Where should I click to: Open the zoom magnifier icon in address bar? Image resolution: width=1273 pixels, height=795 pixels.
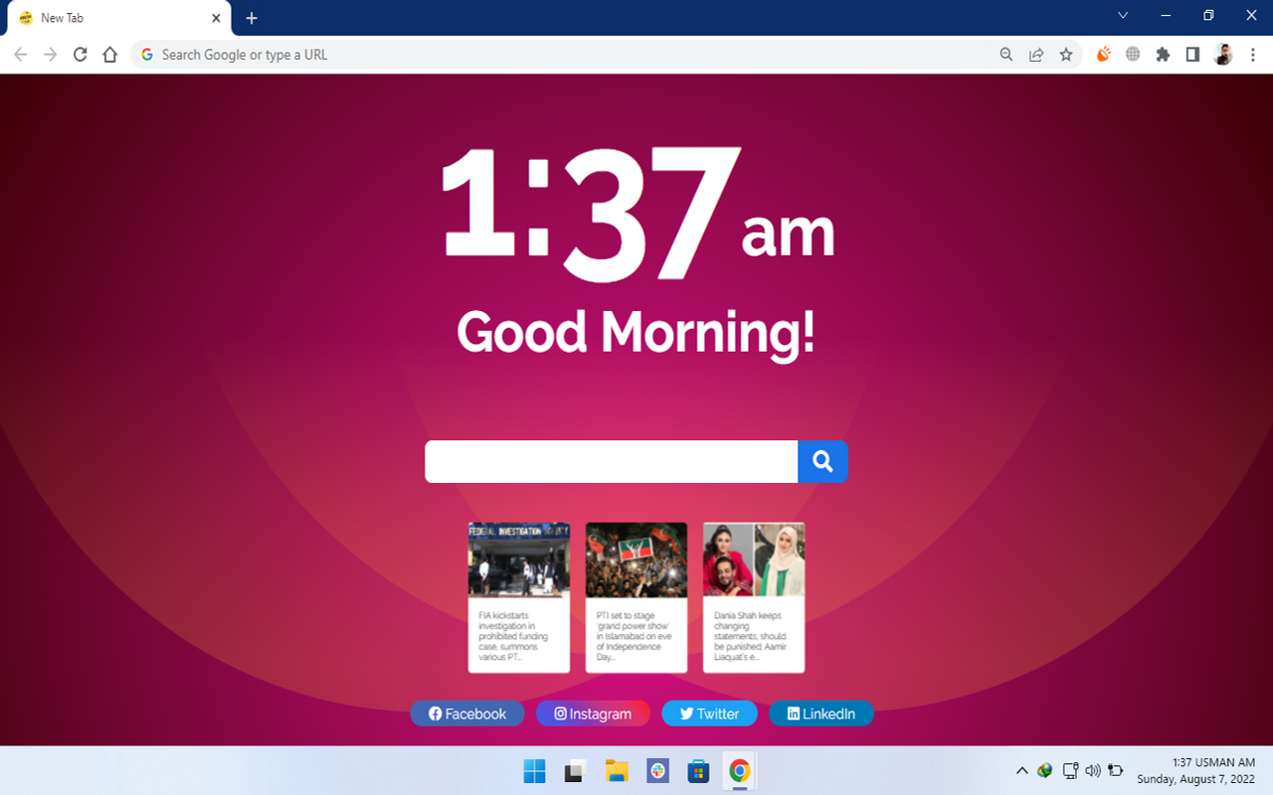coord(1006,55)
